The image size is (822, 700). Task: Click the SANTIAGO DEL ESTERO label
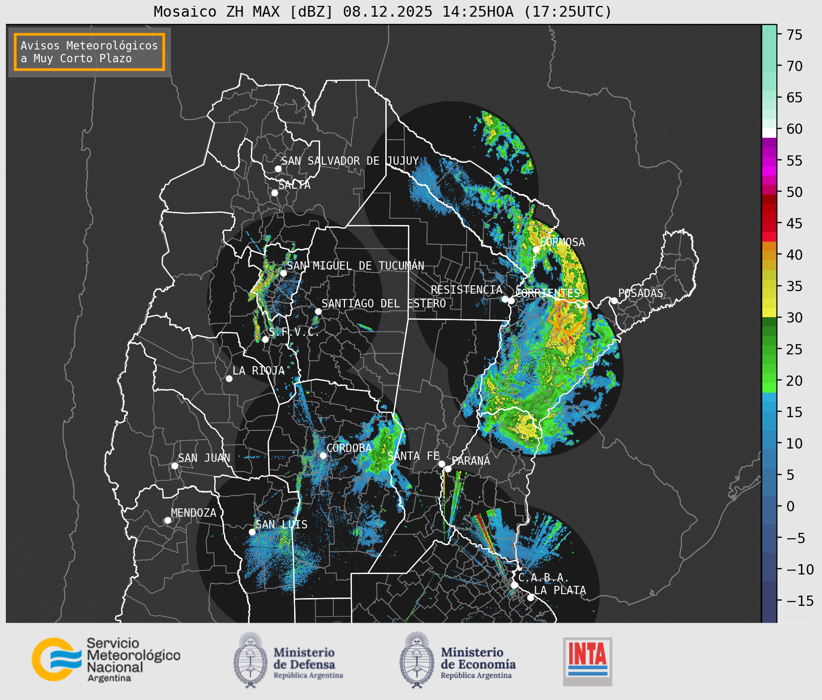coord(384,303)
